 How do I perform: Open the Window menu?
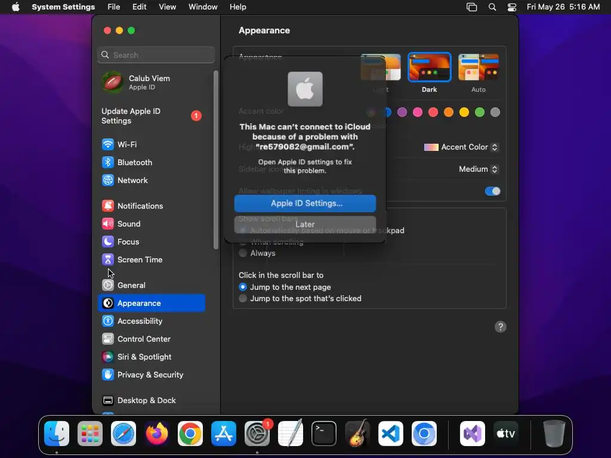[203, 7]
